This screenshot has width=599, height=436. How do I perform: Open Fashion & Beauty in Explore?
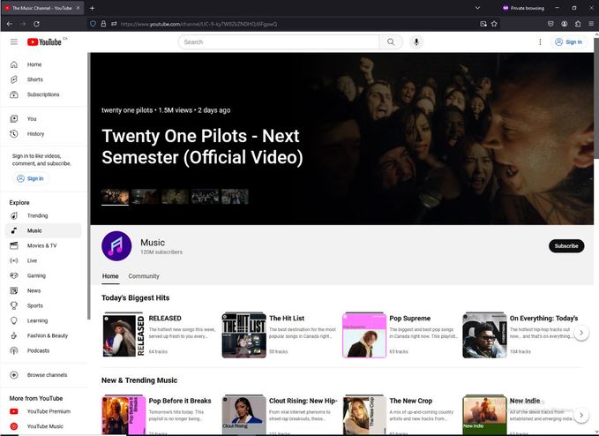point(42,335)
